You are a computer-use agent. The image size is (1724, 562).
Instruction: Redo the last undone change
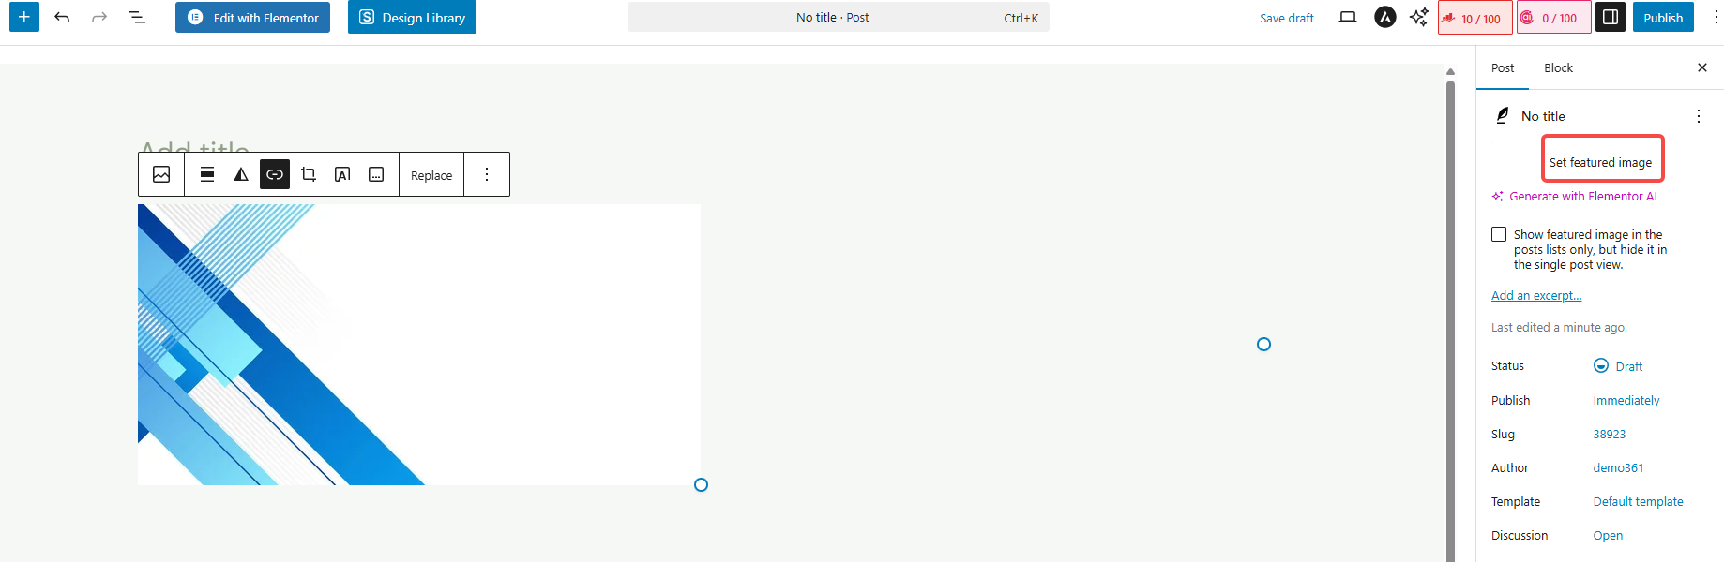coord(99,17)
